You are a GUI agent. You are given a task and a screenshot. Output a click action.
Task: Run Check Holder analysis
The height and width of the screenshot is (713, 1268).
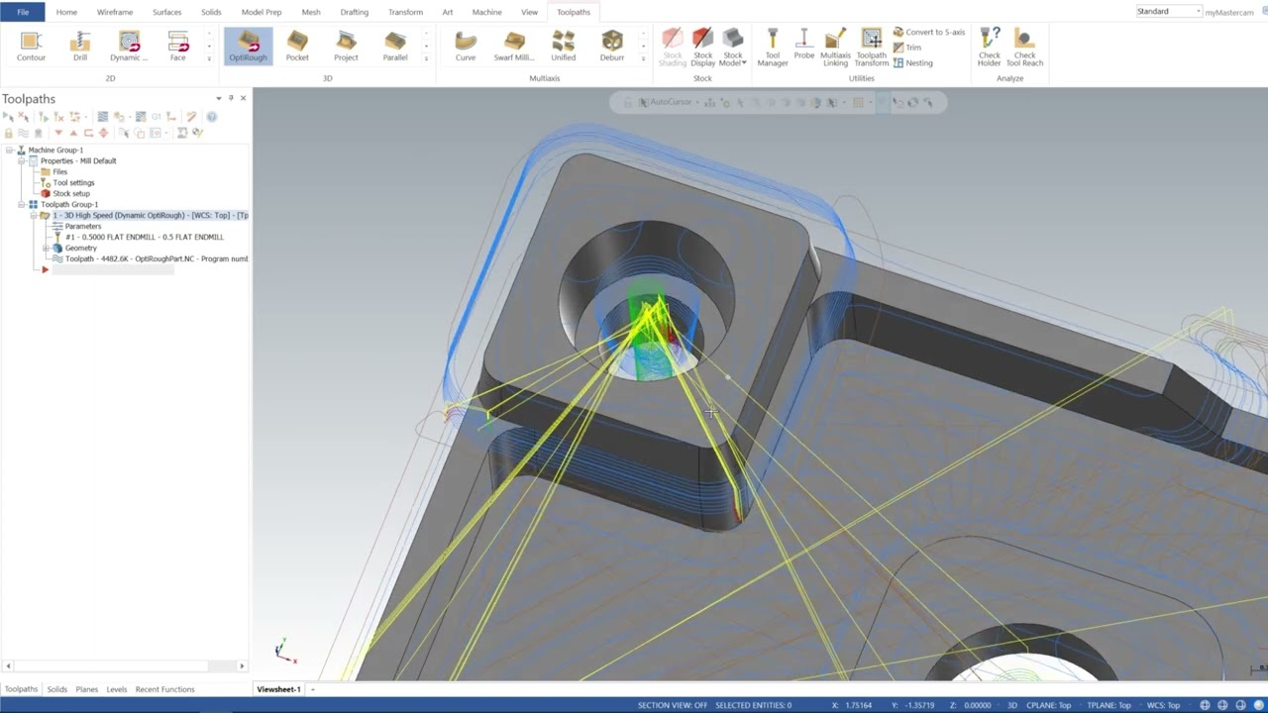[x=990, y=48]
